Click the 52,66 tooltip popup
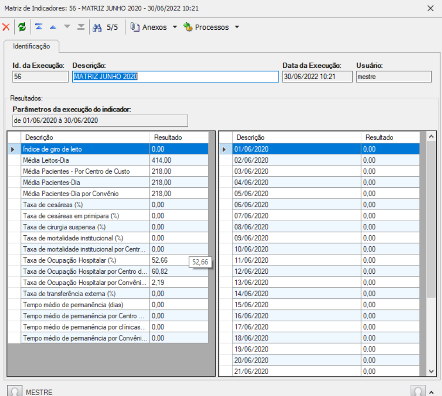442x396 pixels. (x=200, y=262)
